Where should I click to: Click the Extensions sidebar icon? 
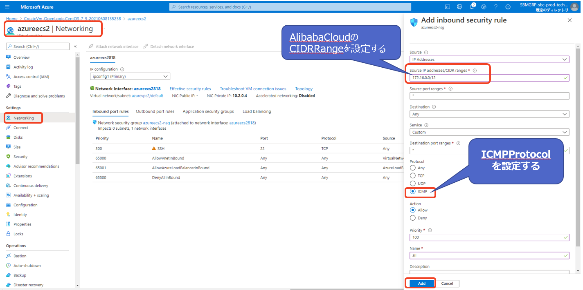coord(9,176)
